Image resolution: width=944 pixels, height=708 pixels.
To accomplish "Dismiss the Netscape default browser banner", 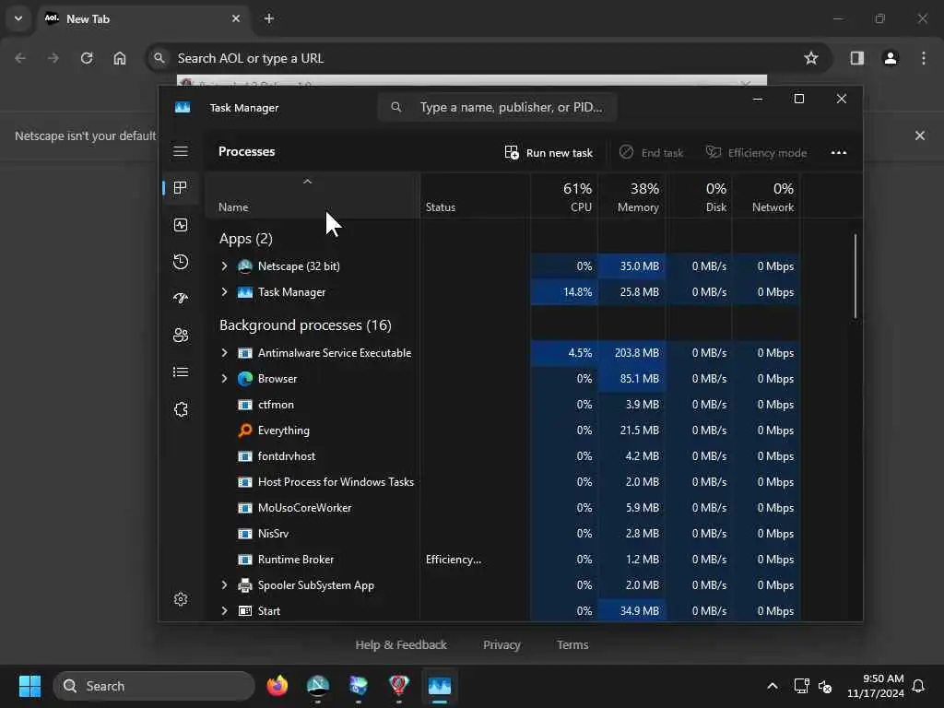I will tap(920, 136).
